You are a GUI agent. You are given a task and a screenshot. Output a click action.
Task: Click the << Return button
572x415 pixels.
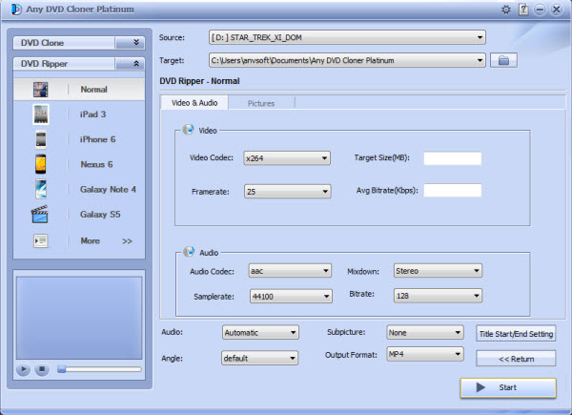point(516,359)
